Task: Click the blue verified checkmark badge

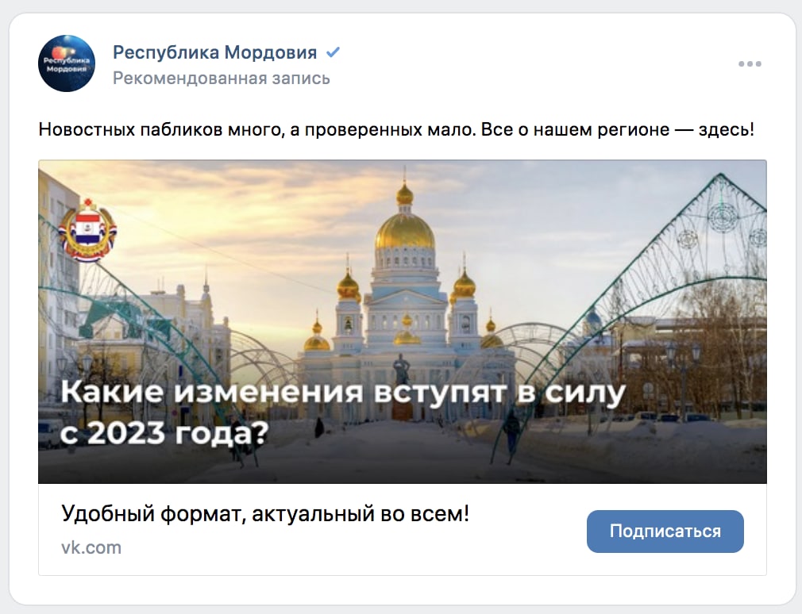Action: (x=333, y=52)
